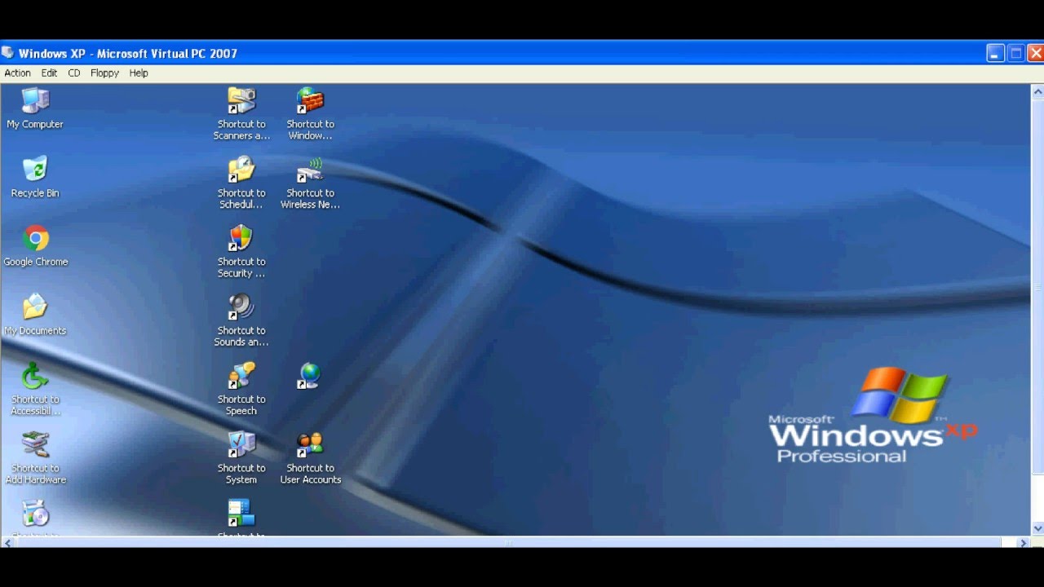Click the vertical scrollbar thumb

pyautogui.click(x=1037, y=286)
